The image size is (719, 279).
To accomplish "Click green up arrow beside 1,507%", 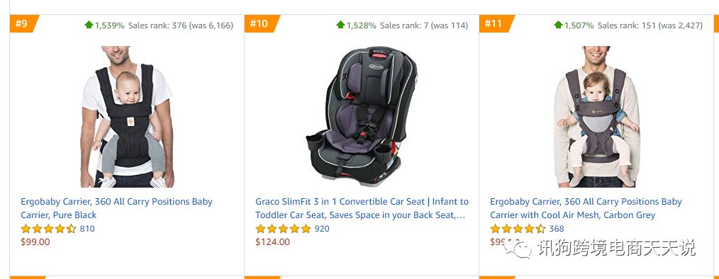I will 558,25.
